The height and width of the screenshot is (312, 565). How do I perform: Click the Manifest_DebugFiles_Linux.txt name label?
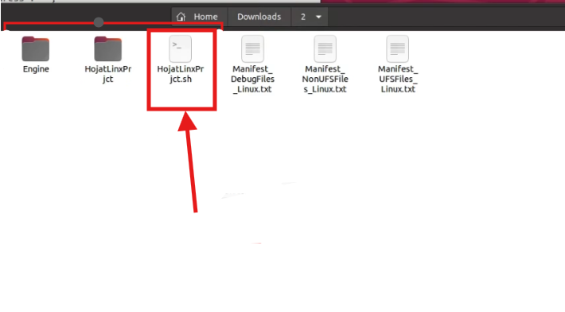coord(252,79)
